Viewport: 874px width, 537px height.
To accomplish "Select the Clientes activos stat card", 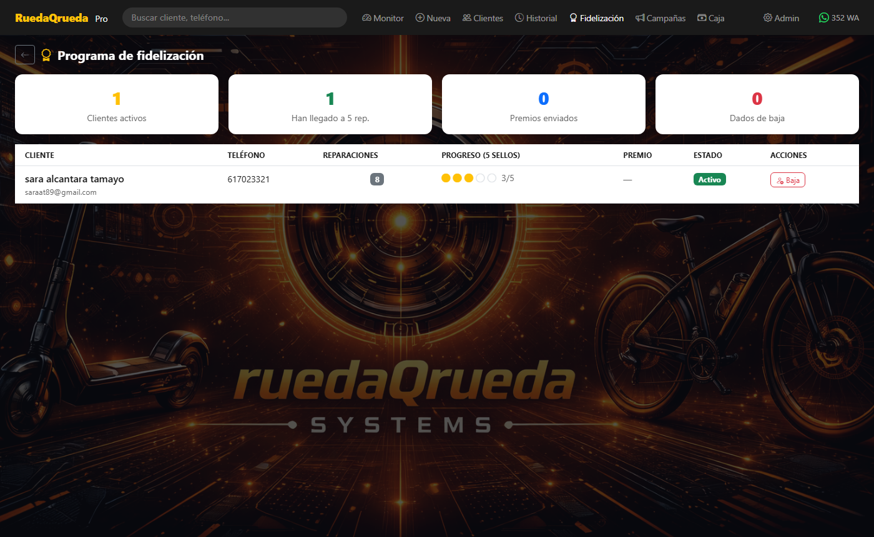I will (117, 104).
